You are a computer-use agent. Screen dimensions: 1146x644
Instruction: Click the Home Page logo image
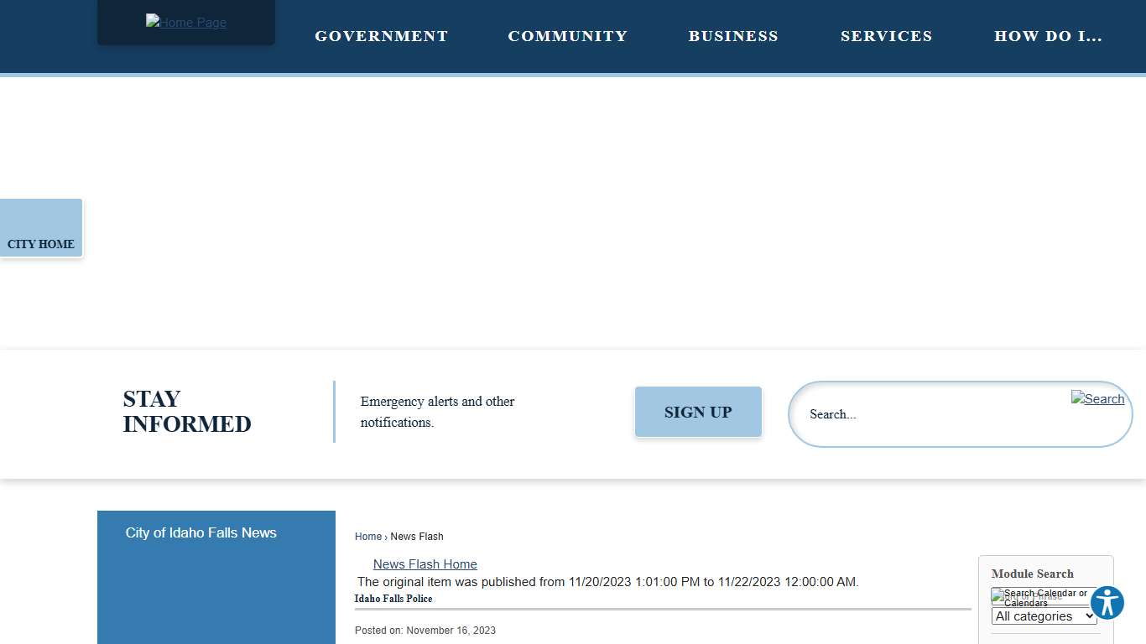[x=185, y=23]
